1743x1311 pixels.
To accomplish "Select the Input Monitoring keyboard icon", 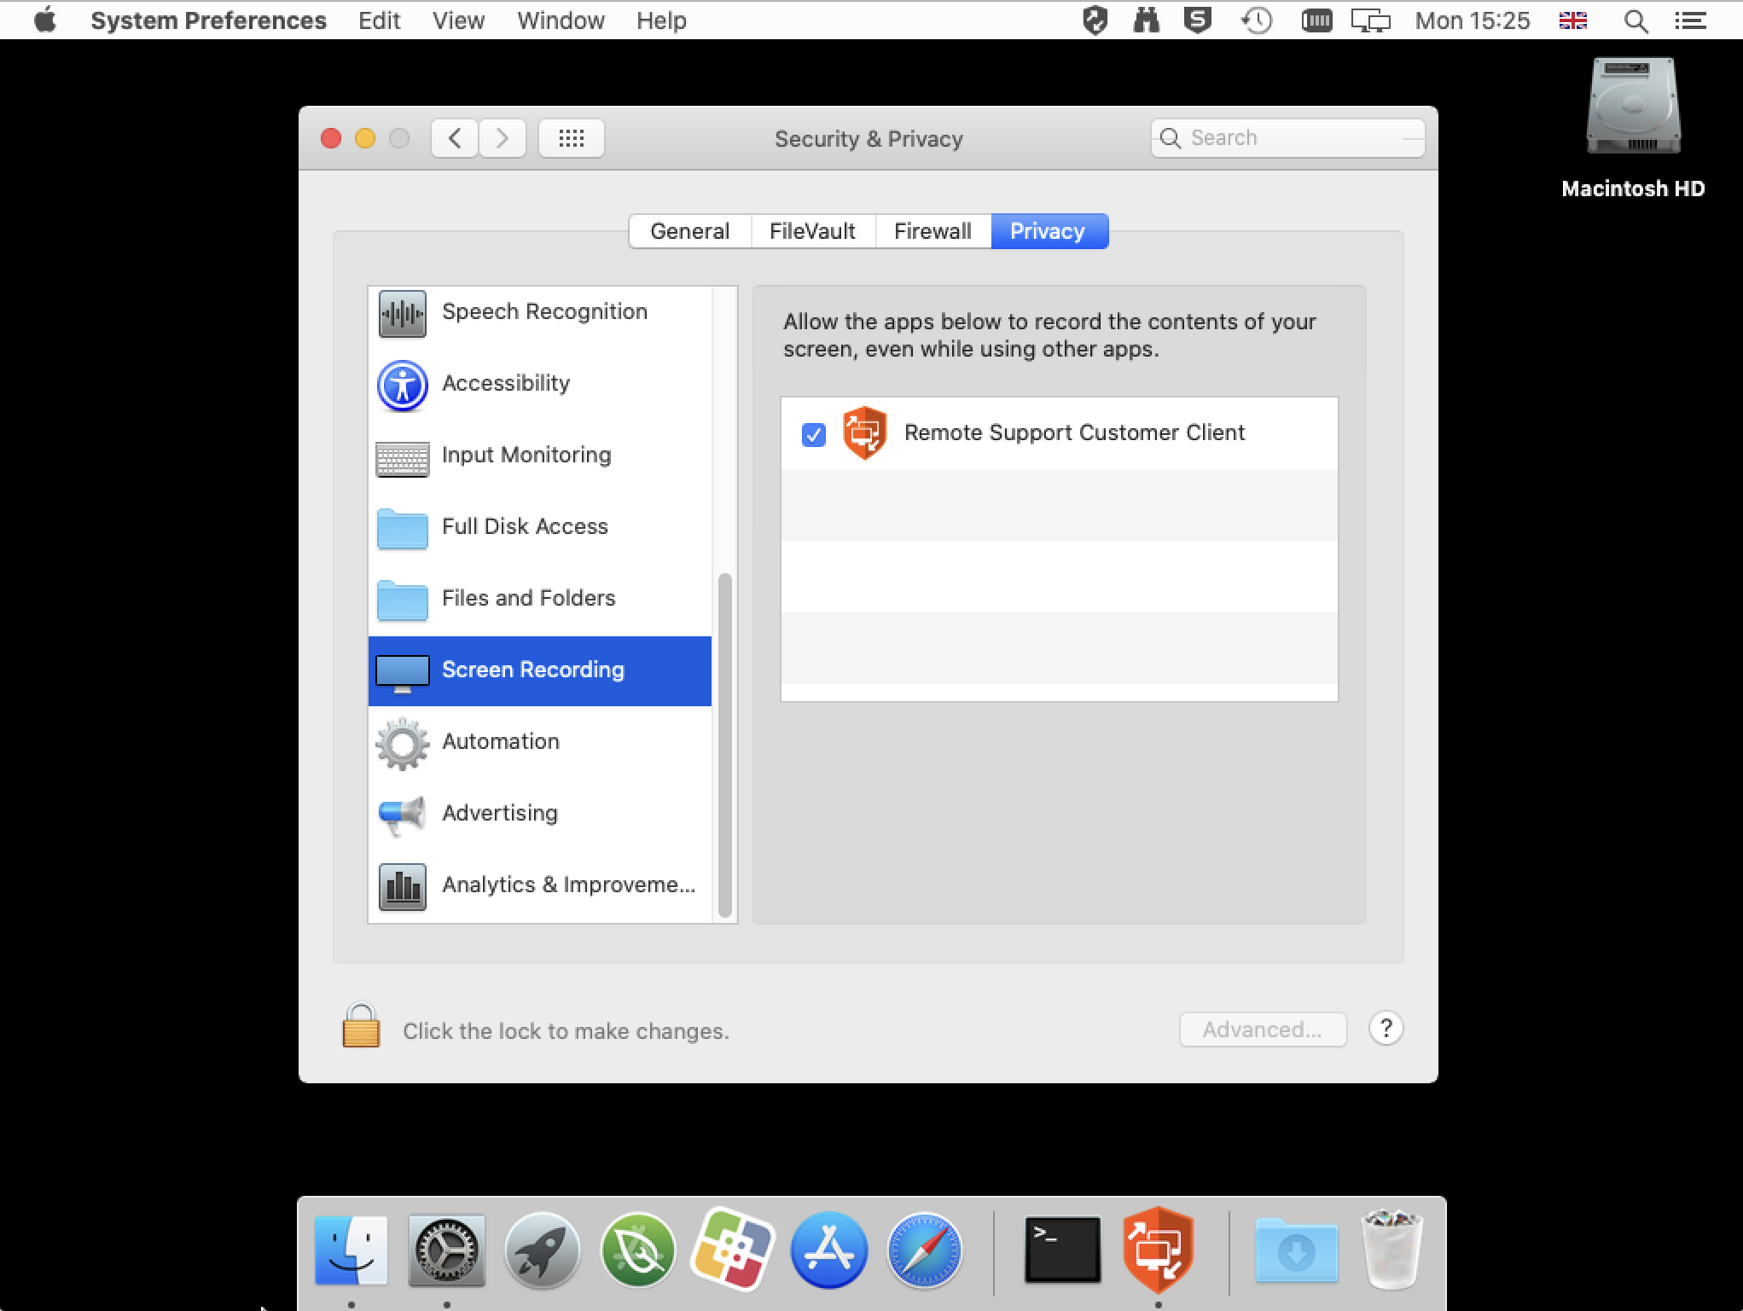I will click(x=402, y=457).
